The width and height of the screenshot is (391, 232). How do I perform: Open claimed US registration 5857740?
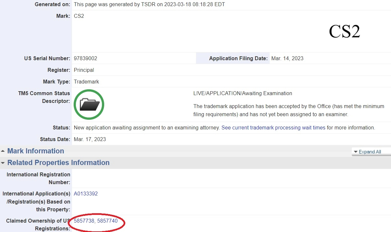107,221
